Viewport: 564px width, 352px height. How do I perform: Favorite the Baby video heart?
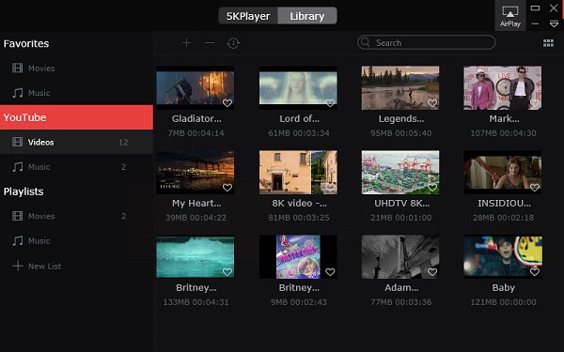point(535,272)
